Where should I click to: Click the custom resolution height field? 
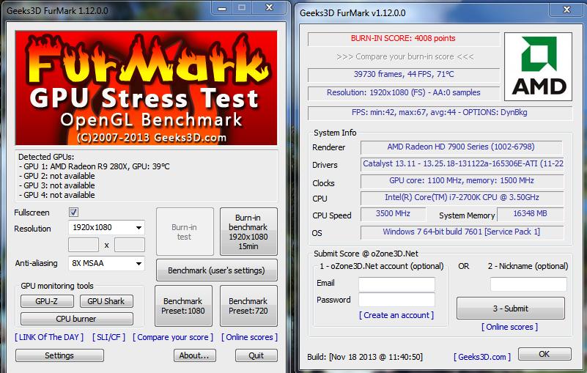point(130,245)
